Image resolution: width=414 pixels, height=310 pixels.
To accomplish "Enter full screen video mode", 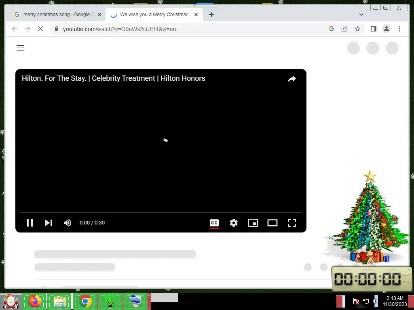I will [x=292, y=223].
